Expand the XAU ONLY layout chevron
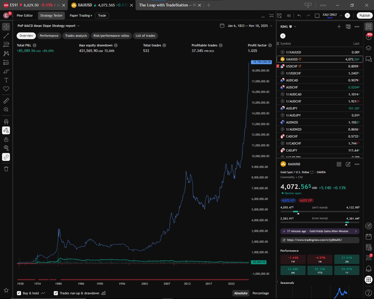 pyautogui.click(x=341, y=15)
